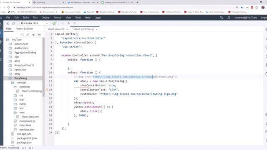Screen dimensions: 267x150
Task: Click the browser address bar
Action: click(x=124, y=7)
